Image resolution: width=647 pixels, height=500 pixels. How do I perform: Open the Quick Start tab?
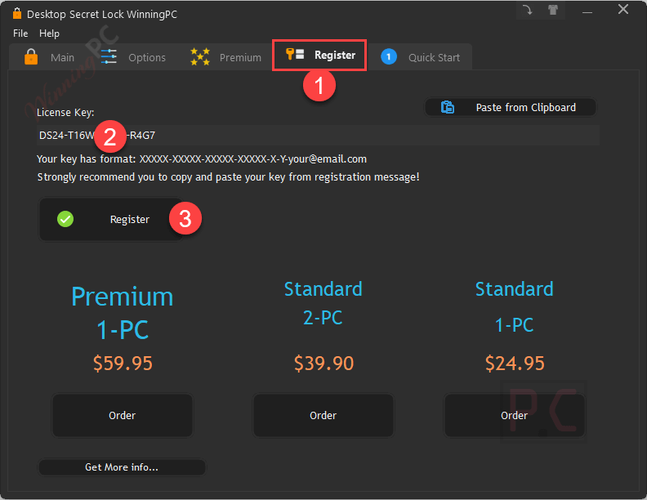(x=420, y=57)
